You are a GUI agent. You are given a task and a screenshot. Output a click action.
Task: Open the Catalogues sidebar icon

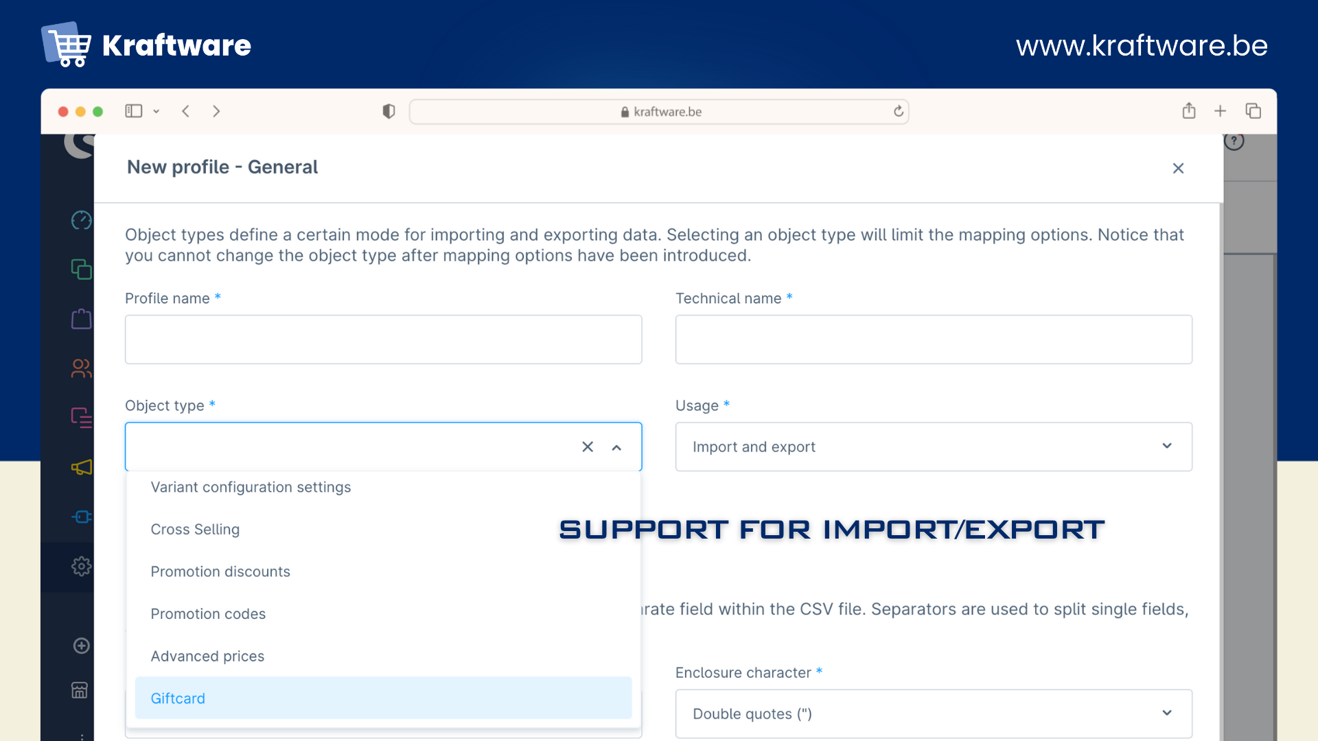[81, 270]
